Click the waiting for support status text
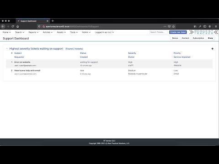Viewport: 219px width, 164px height. (x=89, y=62)
